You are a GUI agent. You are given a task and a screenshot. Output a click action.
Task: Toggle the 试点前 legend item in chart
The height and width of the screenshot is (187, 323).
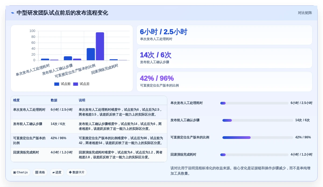click(62, 84)
